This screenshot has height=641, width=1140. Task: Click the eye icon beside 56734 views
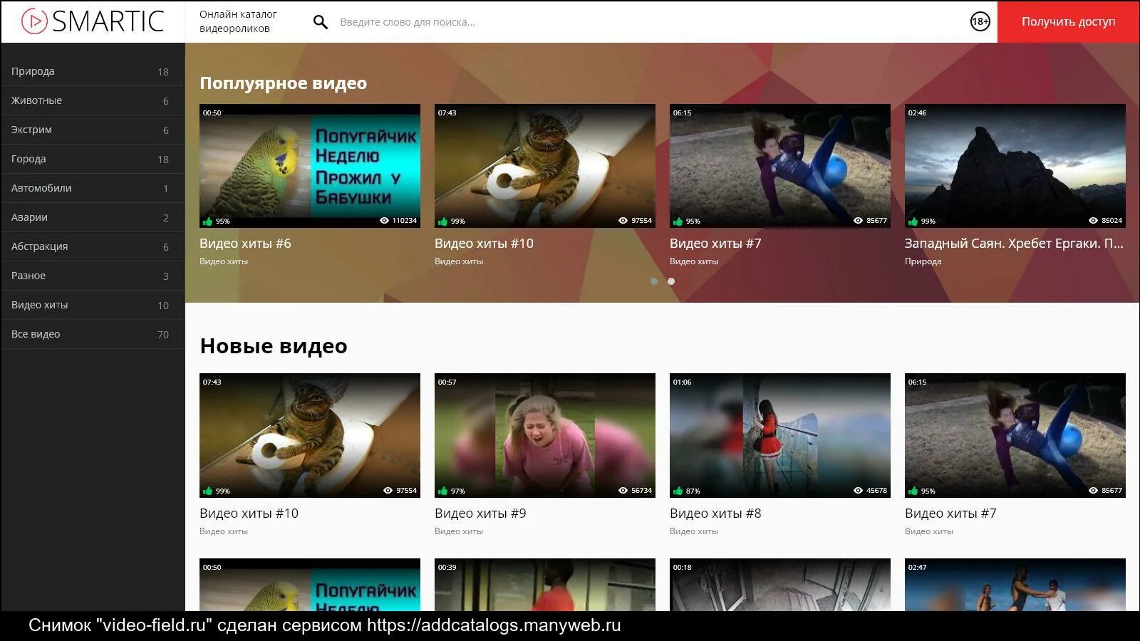[623, 491]
